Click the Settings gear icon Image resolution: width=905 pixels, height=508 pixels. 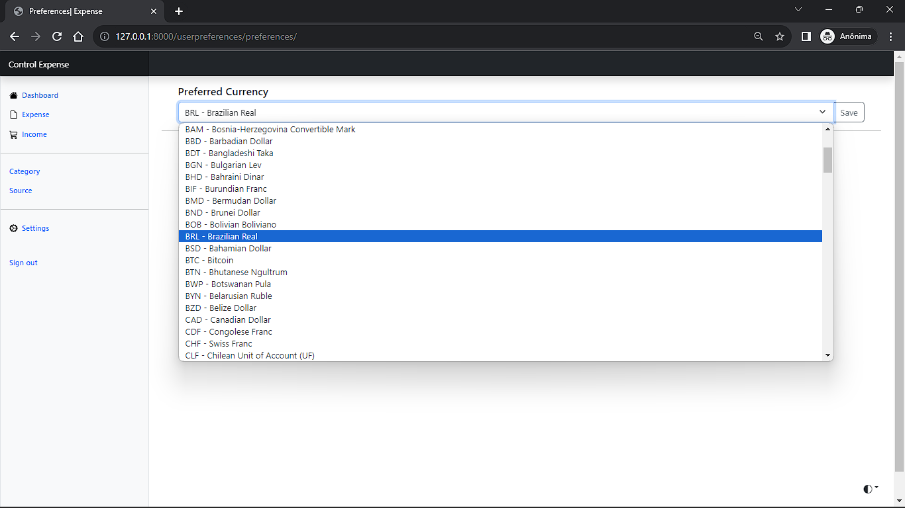click(13, 228)
